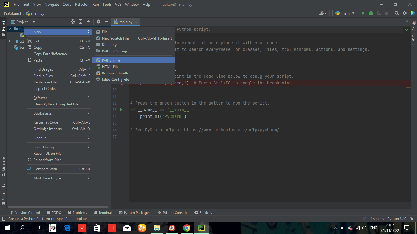Open the Terminal tool window
This screenshot has width=417, height=234.
coord(103,212)
